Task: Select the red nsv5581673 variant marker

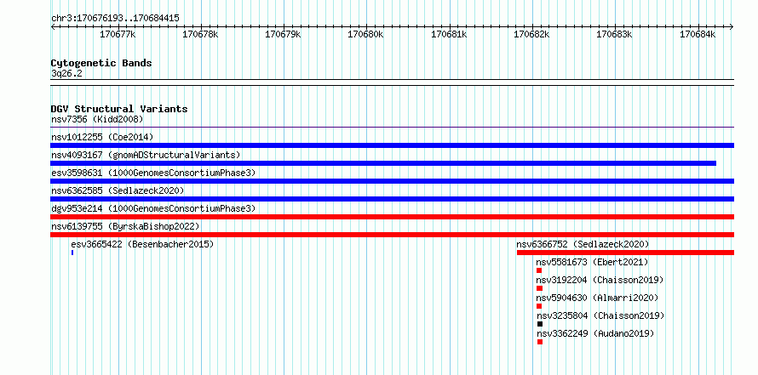Action: tap(539, 270)
